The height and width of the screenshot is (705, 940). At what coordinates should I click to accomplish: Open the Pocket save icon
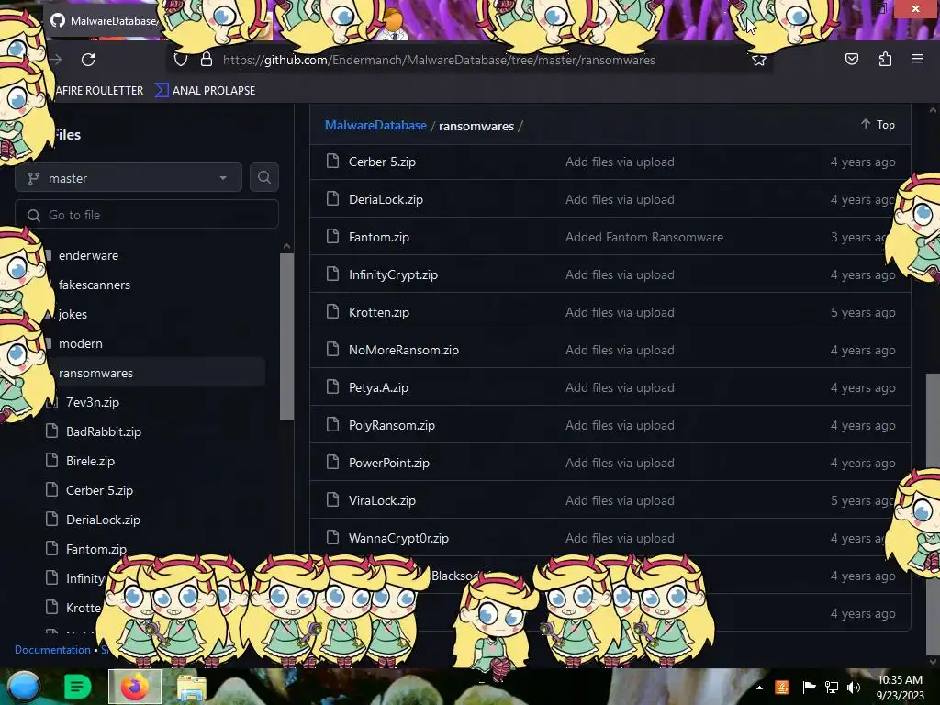[x=852, y=59]
